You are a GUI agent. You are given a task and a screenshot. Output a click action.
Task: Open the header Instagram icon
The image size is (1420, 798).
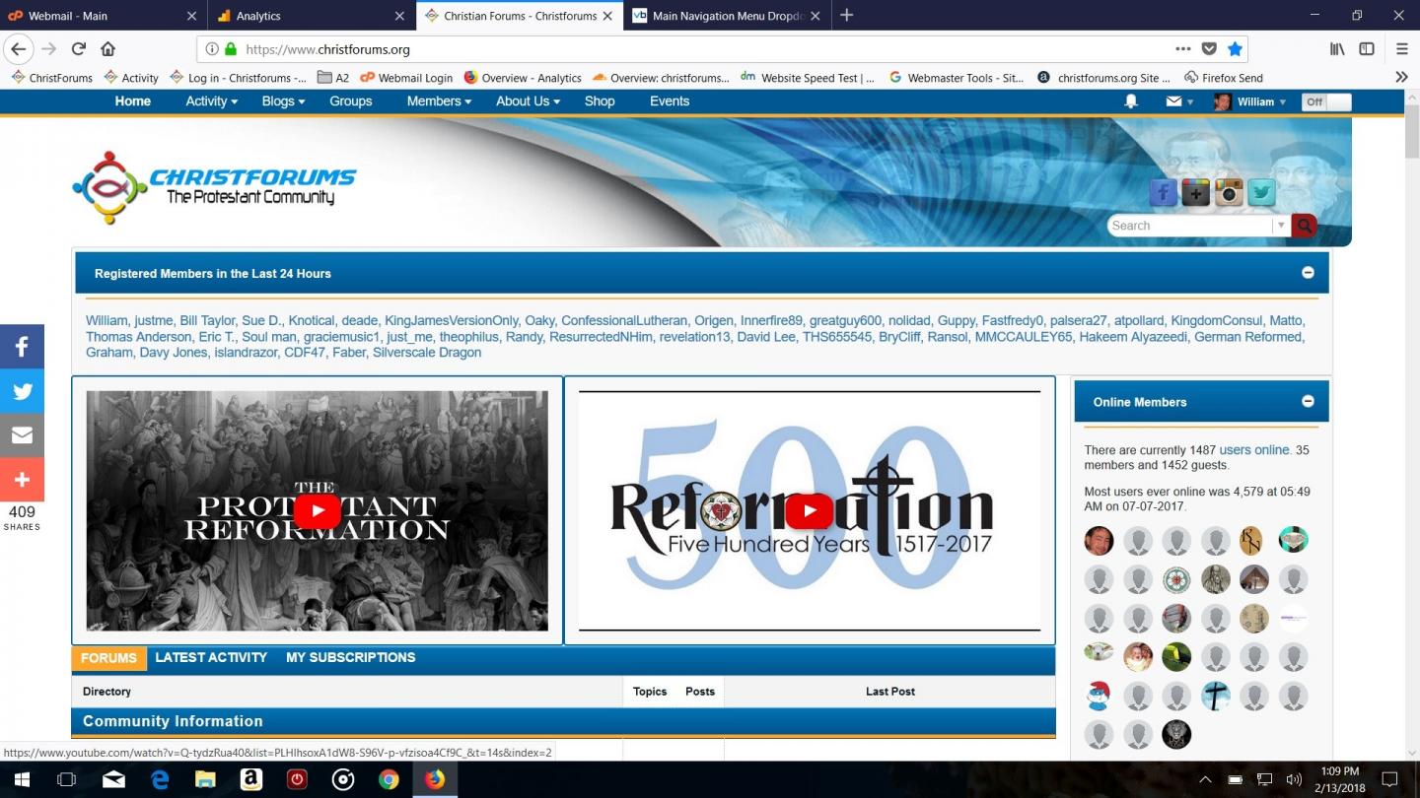(1229, 193)
